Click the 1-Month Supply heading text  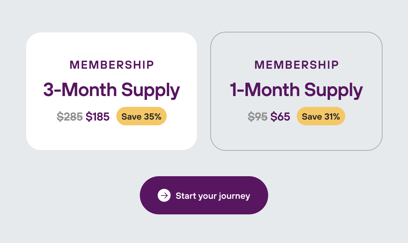click(296, 90)
